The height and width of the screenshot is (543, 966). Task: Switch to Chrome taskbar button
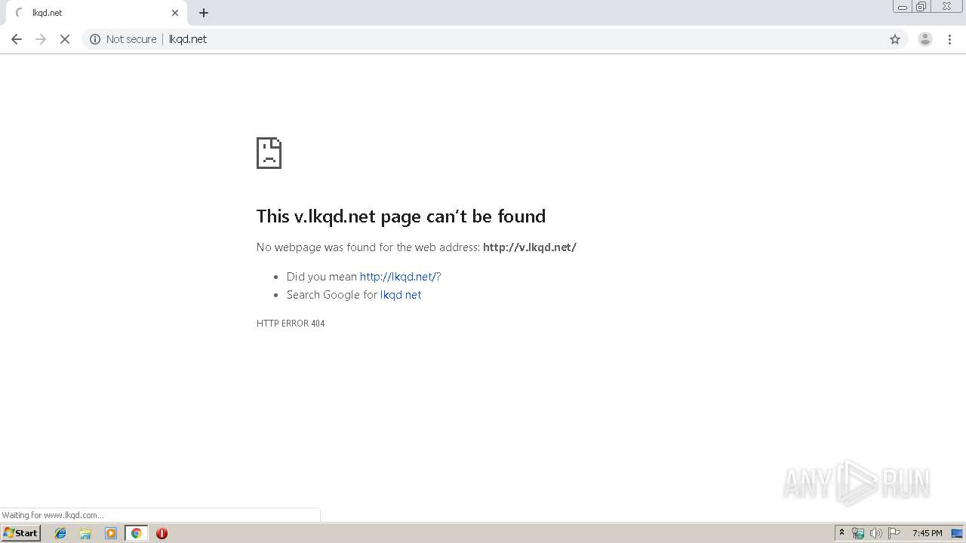[136, 533]
